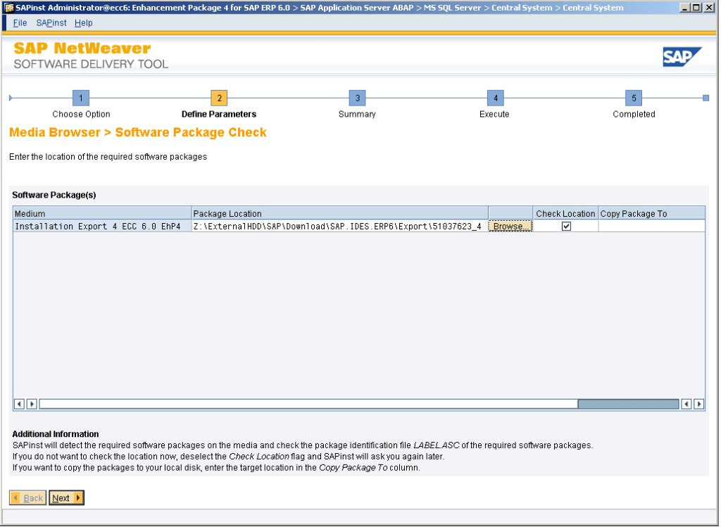Select step 4 Execute marker
The width and height of the screenshot is (721, 527).
pos(495,98)
